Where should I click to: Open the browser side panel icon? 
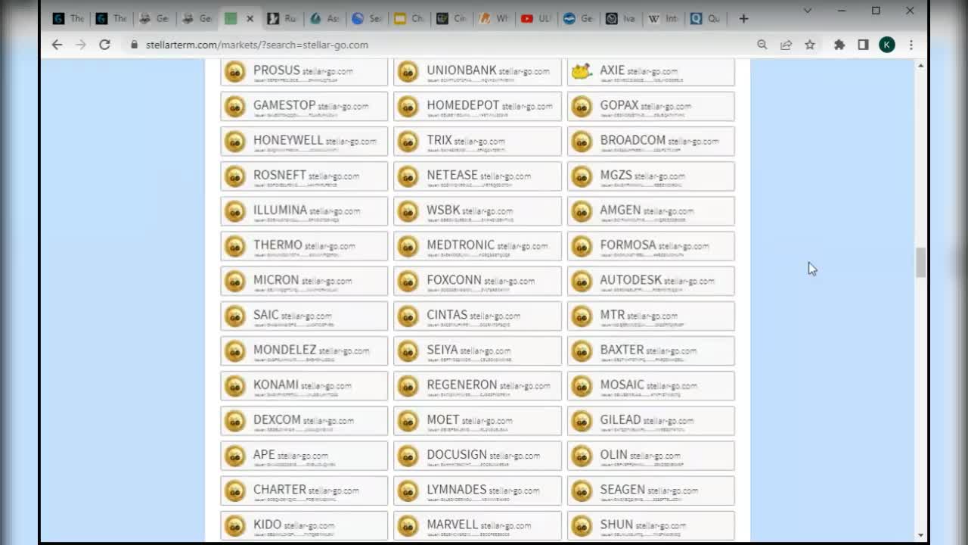[x=863, y=45]
